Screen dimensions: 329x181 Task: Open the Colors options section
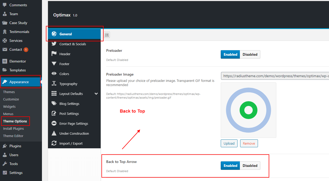(x=74, y=74)
